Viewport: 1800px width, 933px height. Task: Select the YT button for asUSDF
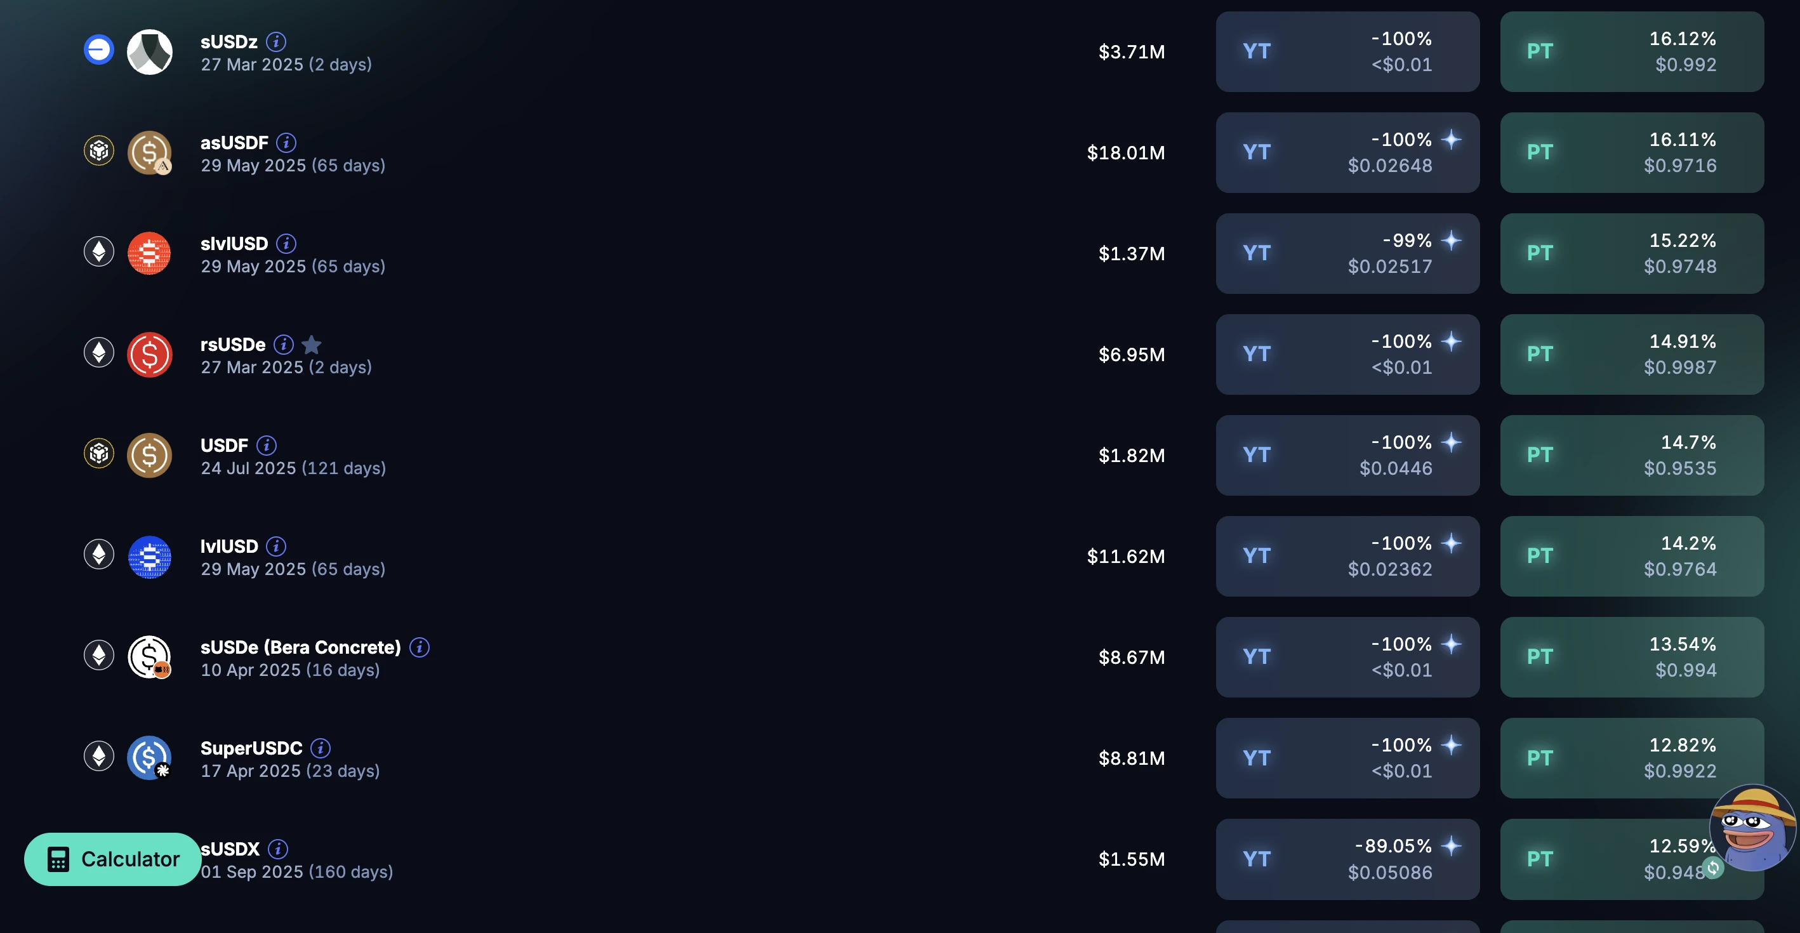tap(1347, 152)
